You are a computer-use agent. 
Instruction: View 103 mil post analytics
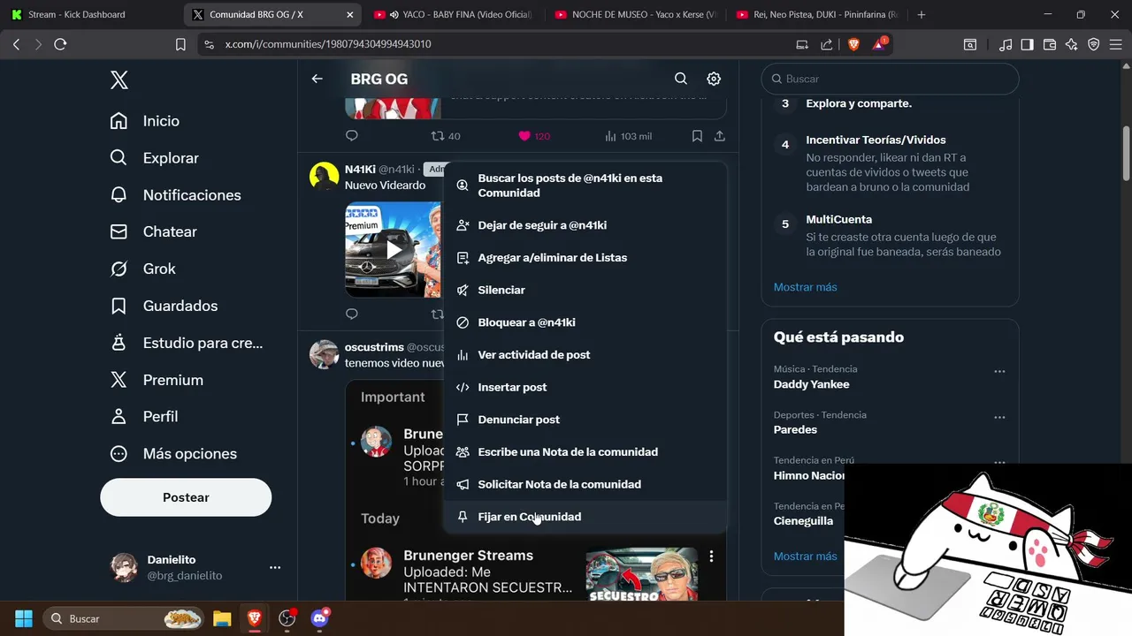pos(628,136)
